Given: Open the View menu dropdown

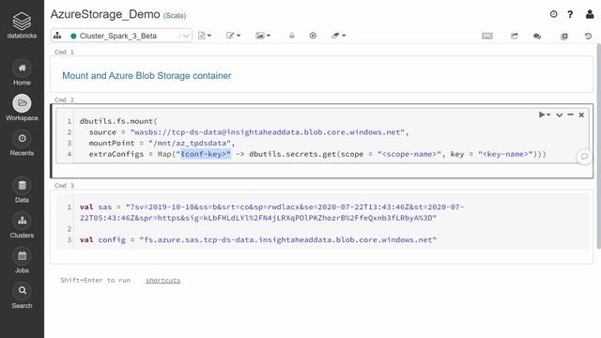Looking at the screenshot, I should click(x=263, y=36).
